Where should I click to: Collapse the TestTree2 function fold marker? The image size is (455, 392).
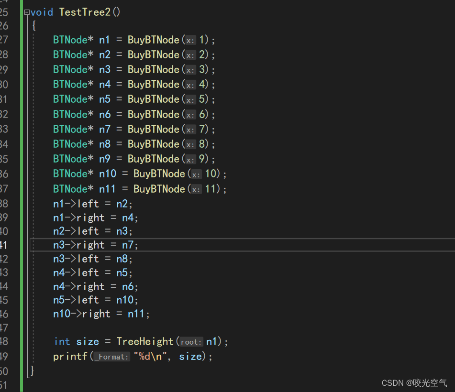[x=27, y=12]
